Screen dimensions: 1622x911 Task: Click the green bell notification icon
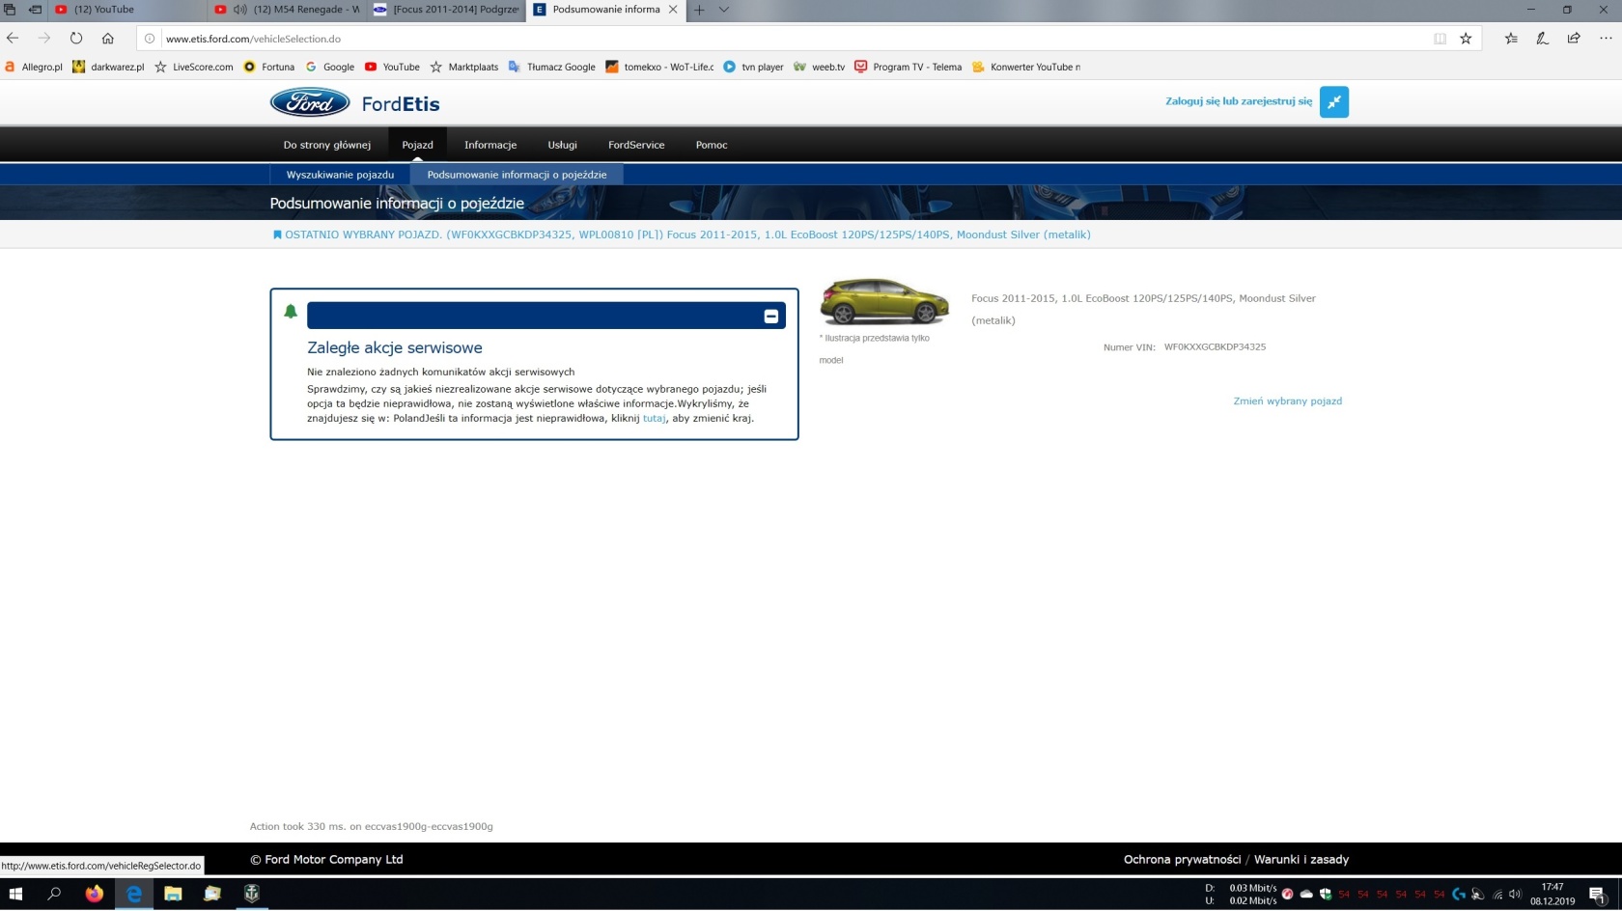coord(291,312)
